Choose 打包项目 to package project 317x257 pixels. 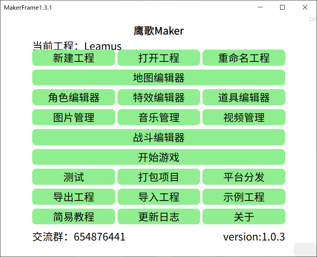coord(159,177)
